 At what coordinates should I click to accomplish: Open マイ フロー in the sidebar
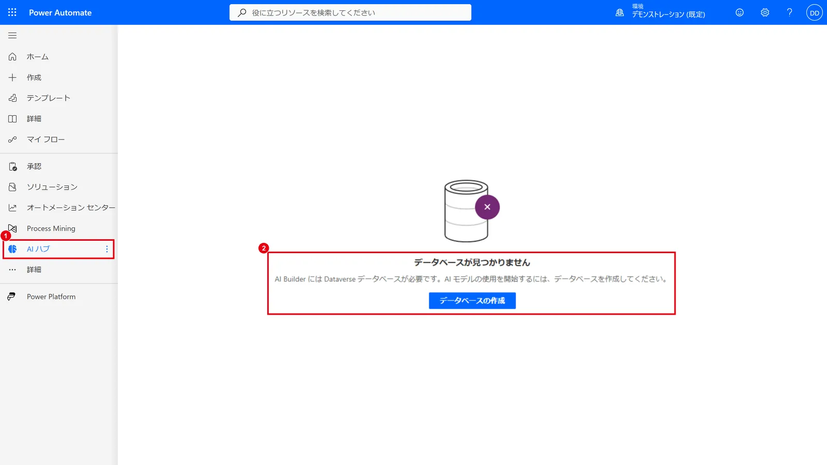(46, 139)
